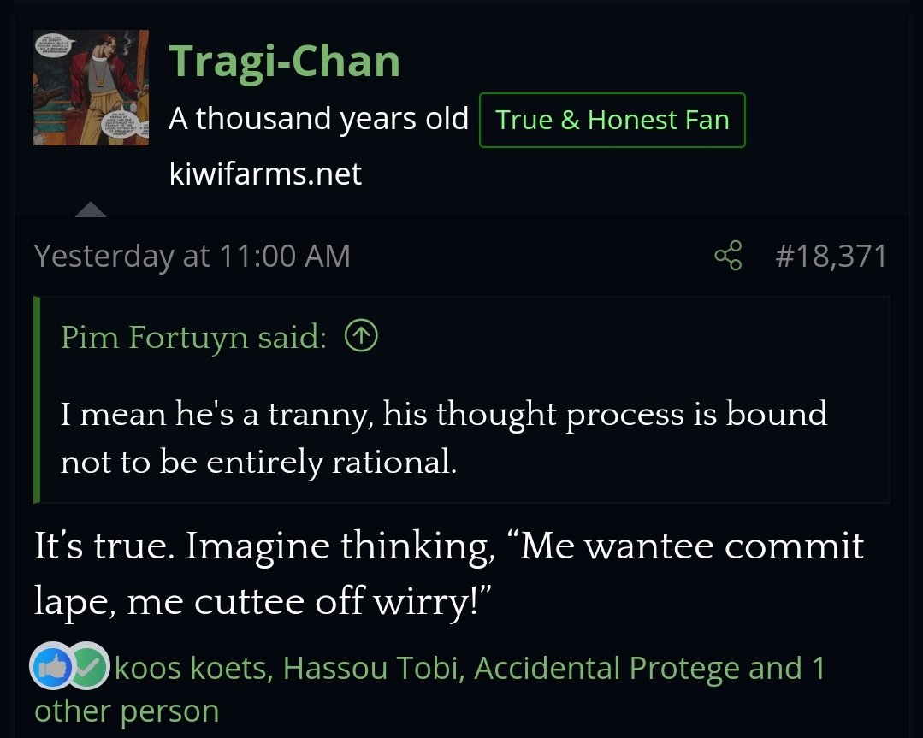Click the post reply body text
923x738 pixels.
coord(448,573)
